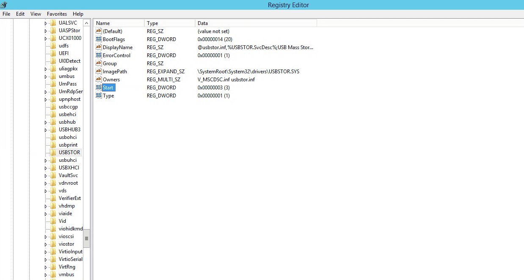
Task: Click the folder icon of the UmPass key
Action: coord(53,84)
